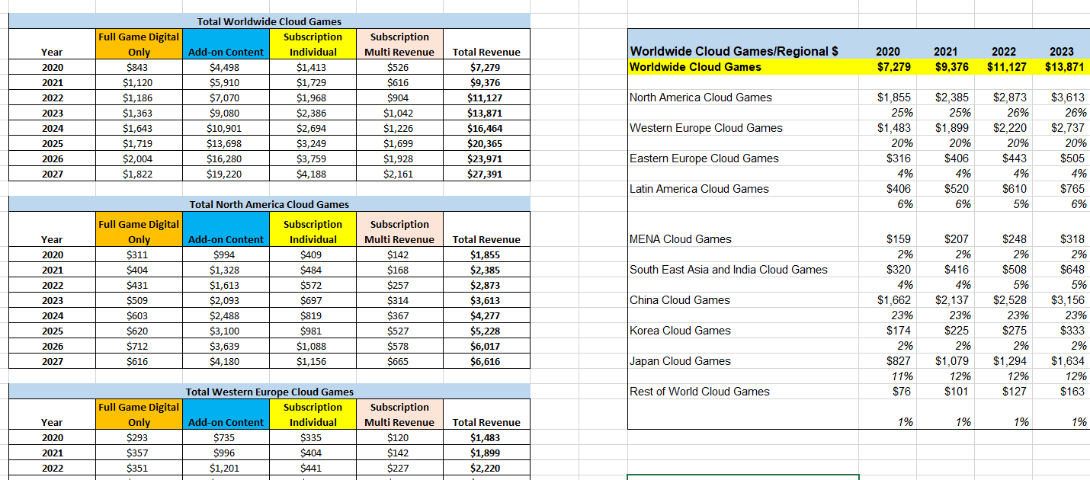The image size is (1090, 480).
Task: Select the $3,759 cell
Action: [x=313, y=158]
